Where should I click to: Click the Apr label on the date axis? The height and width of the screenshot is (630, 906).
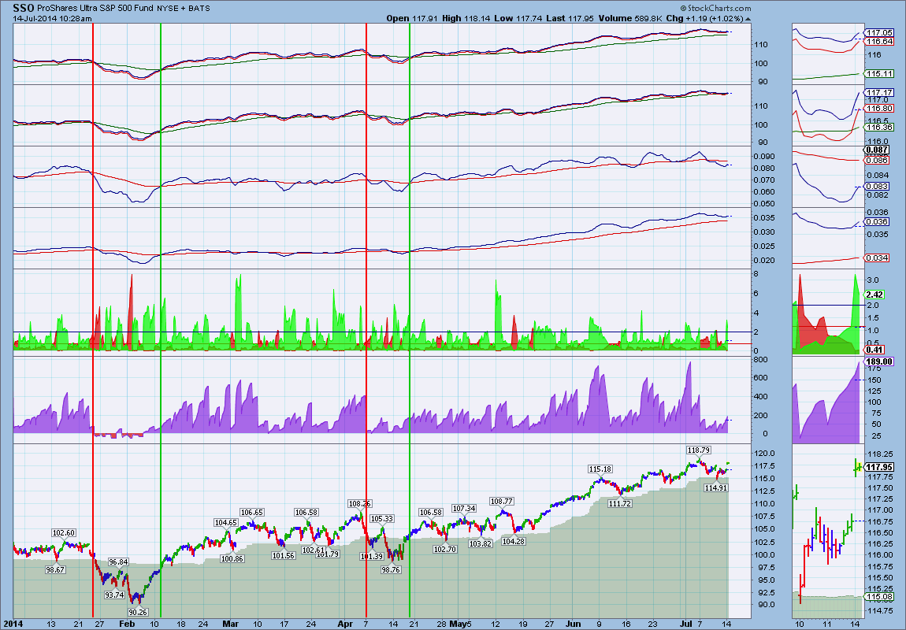(345, 624)
